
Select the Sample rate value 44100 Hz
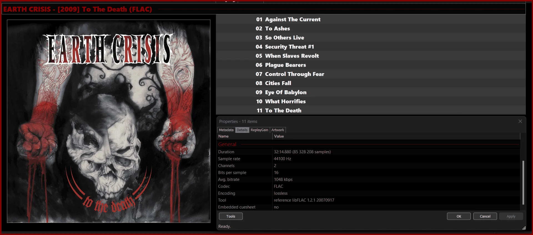pyautogui.click(x=282, y=159)
